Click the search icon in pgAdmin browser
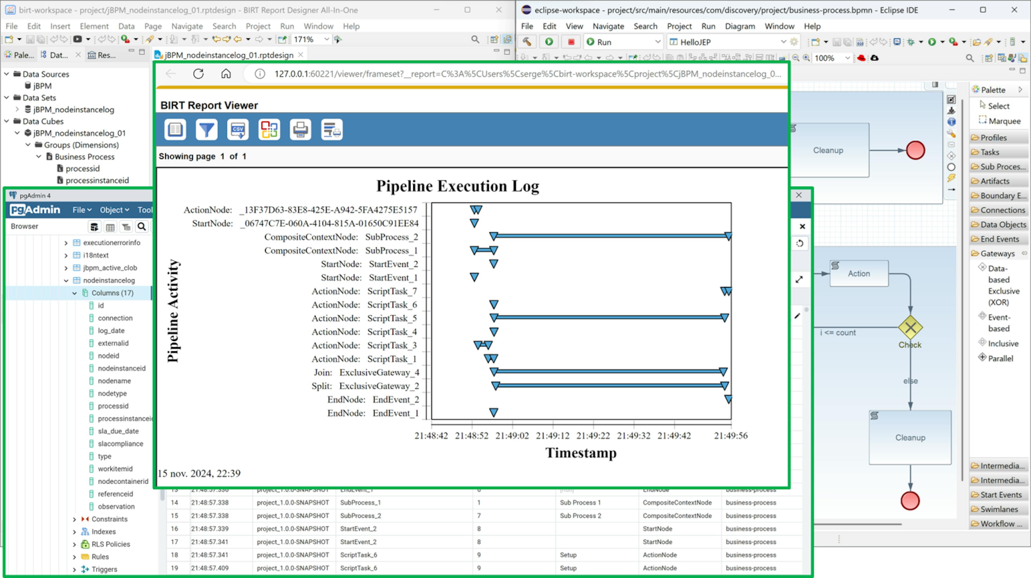 tap(142, 227)
